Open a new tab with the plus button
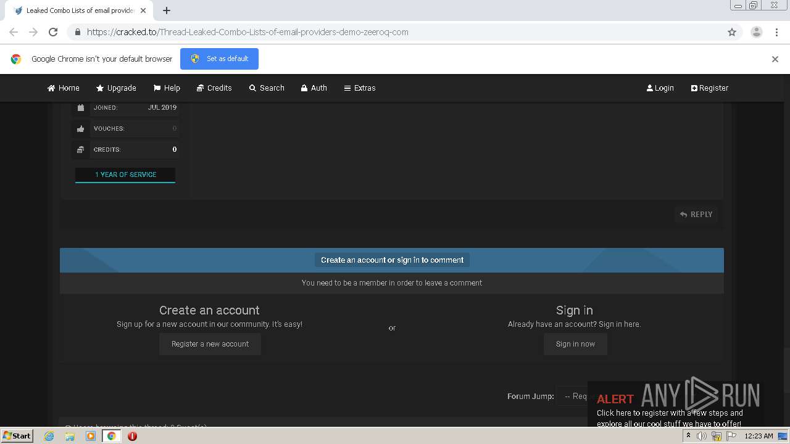The height and width of the screenshot is (444, 790). click(x=167, y=10)
